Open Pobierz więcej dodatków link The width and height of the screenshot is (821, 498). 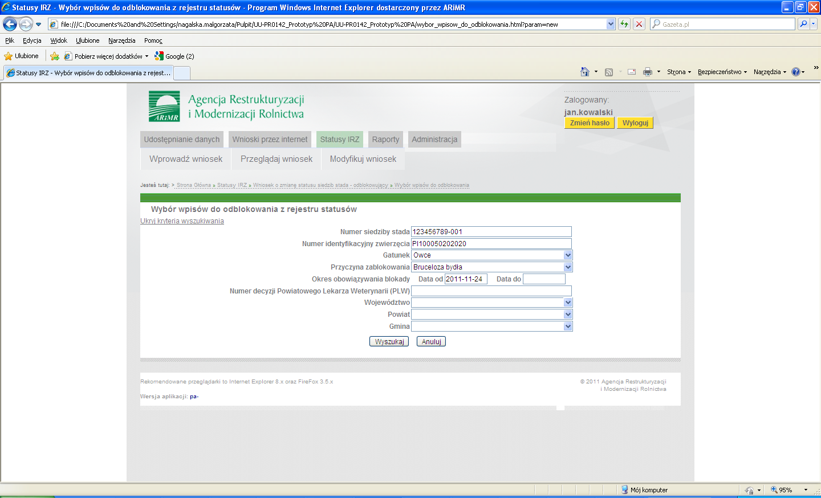(106, 56)
